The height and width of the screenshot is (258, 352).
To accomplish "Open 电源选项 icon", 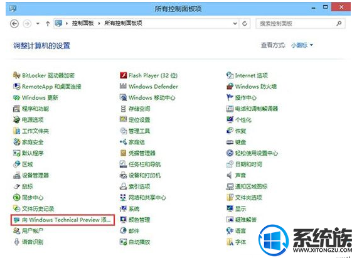I will click(16, 120).
